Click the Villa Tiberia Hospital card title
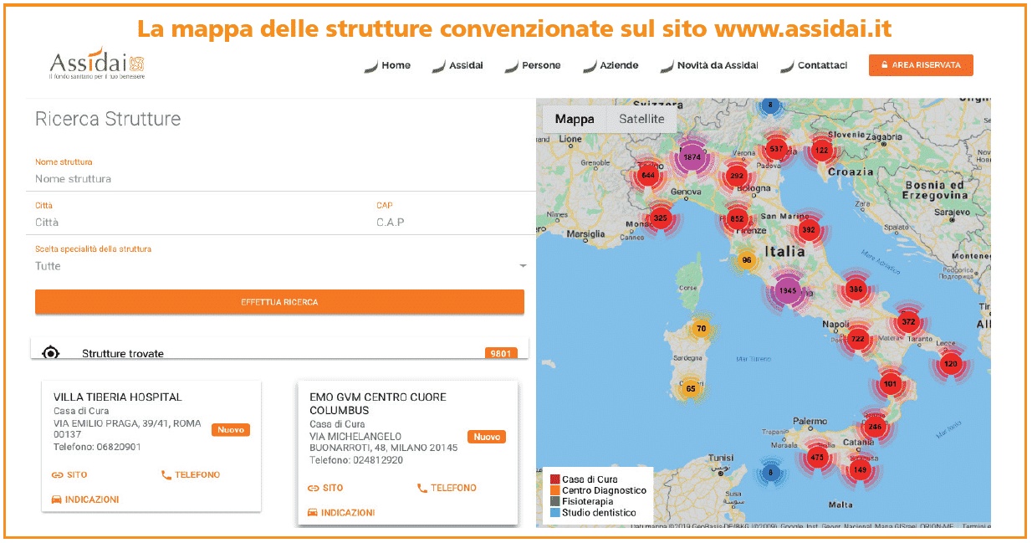The height and width of the screenshot is (543, 1032). tap(117, 397)
